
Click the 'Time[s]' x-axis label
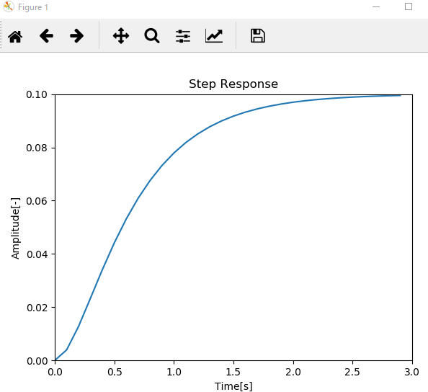[233, 386]
